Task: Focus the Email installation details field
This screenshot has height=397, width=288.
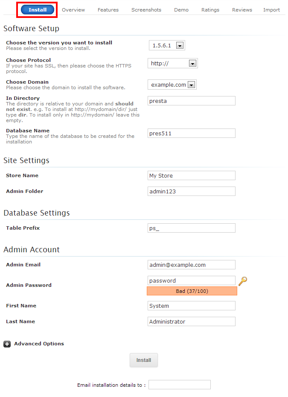Action: 179,385
